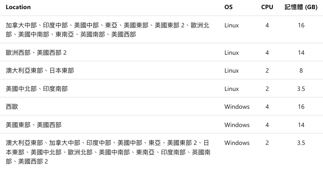
Task: Click Linux in the 16 GB row
Action: tap(232, 26)
